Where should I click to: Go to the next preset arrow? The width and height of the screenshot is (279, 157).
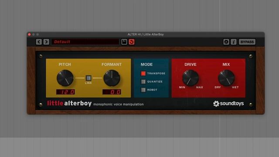[46, 42]
